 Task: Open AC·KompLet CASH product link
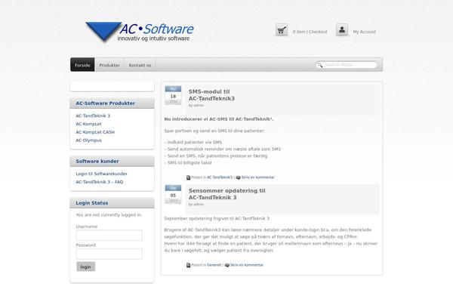pos(95,132)
